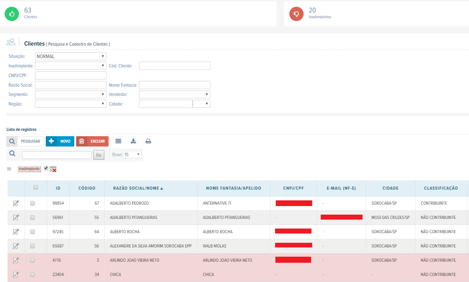This screenshot has height=282, width=469.
Task: Edit the ALEXANDRE DA SILVA AMORIM row pencil icon
Action: coord(16,246)
